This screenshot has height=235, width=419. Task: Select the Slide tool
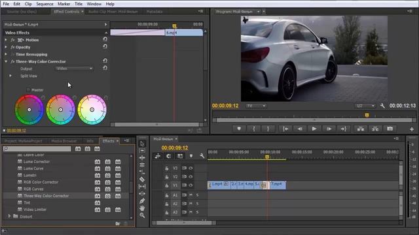click(142, 194)
